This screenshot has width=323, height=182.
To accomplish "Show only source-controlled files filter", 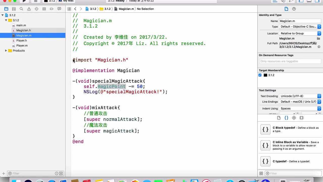I will click(x=61, y=173).
